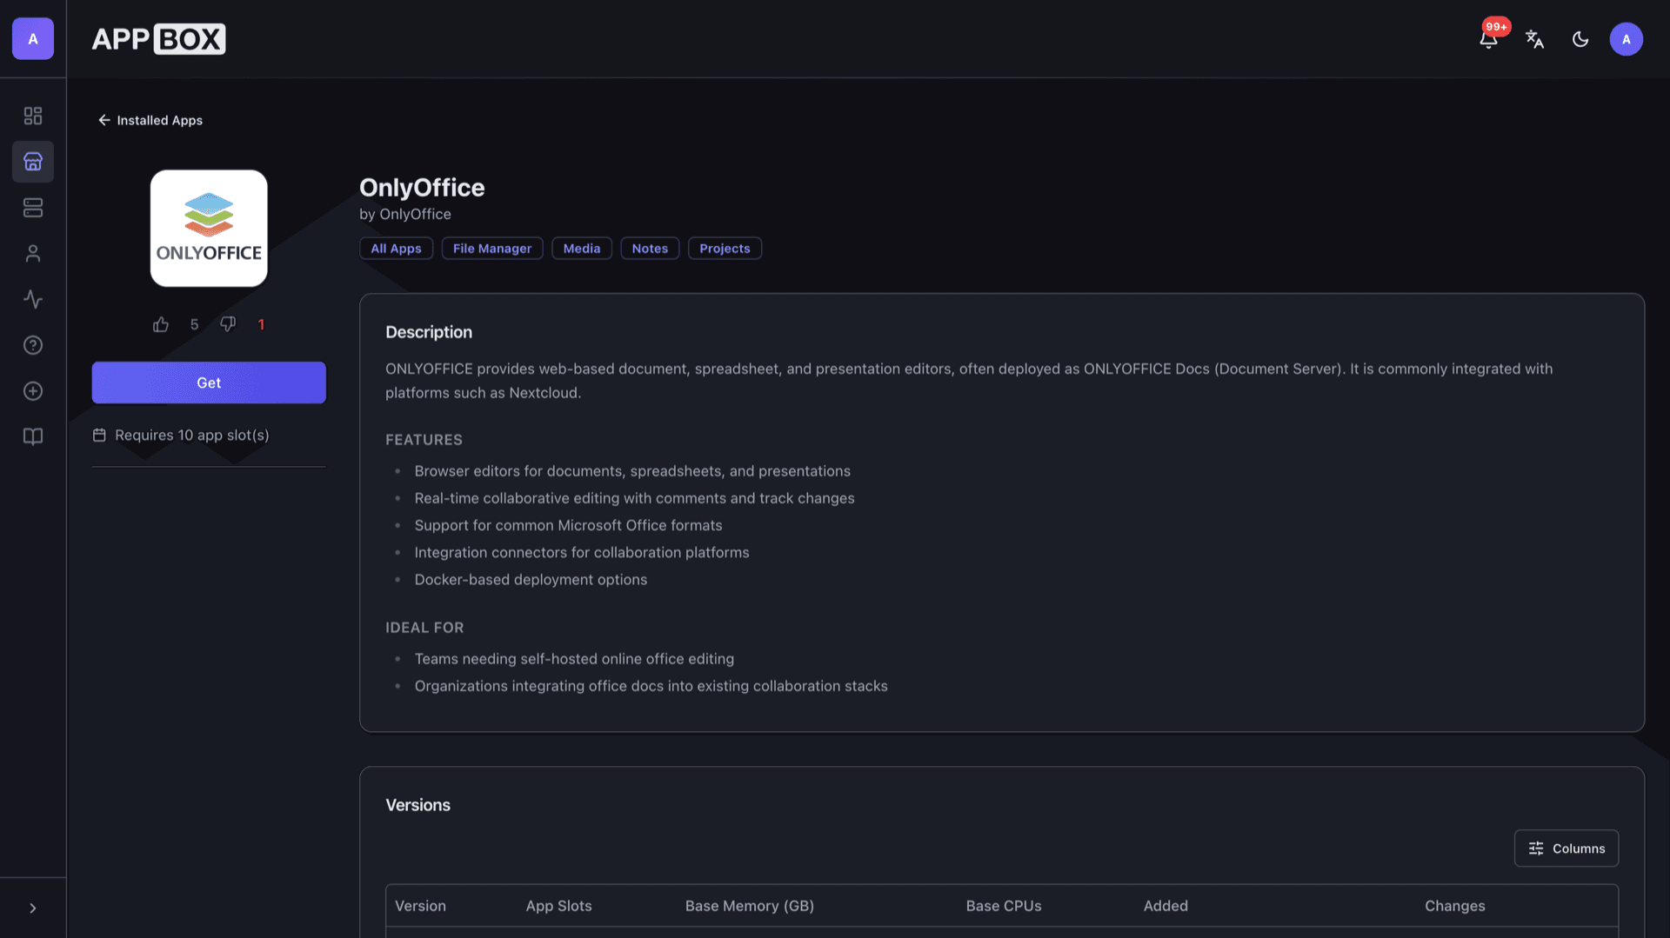Click the 'Requires 10 app slot(s)' text

[192, 435]
